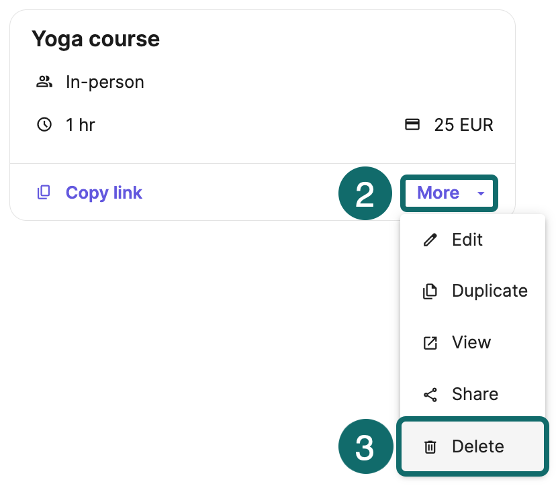Screen dimensions: 556x490
Task: Click the Yoga course title
Action: tap(95, 39)
